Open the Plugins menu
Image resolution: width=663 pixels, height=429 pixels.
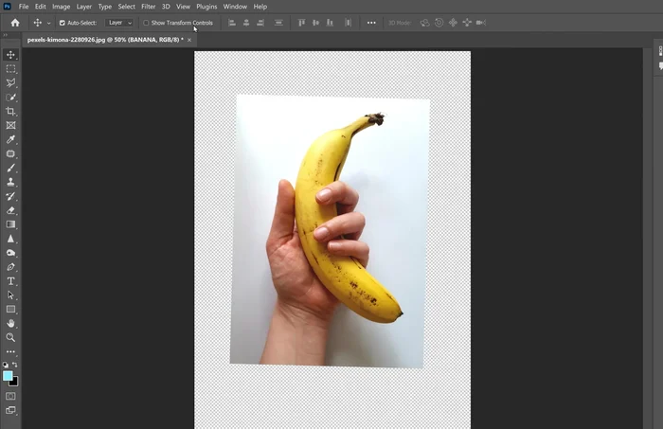[206, 7]
